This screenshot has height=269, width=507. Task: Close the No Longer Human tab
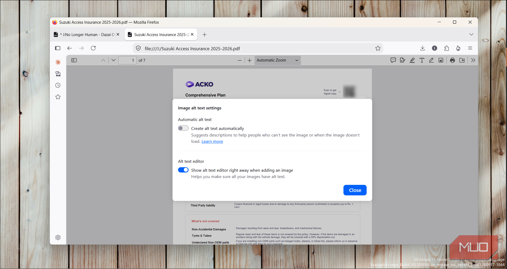pos(118,34)
